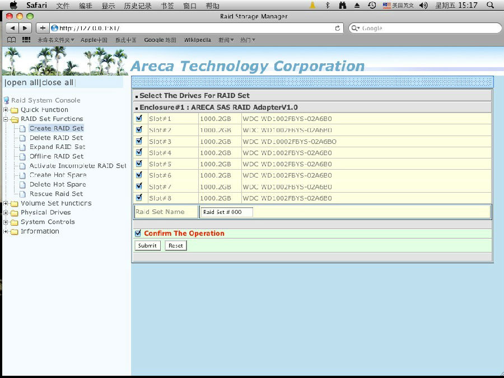Expand the System Controls tree node
The image size is (504, 378).
(x=6, y=222)
